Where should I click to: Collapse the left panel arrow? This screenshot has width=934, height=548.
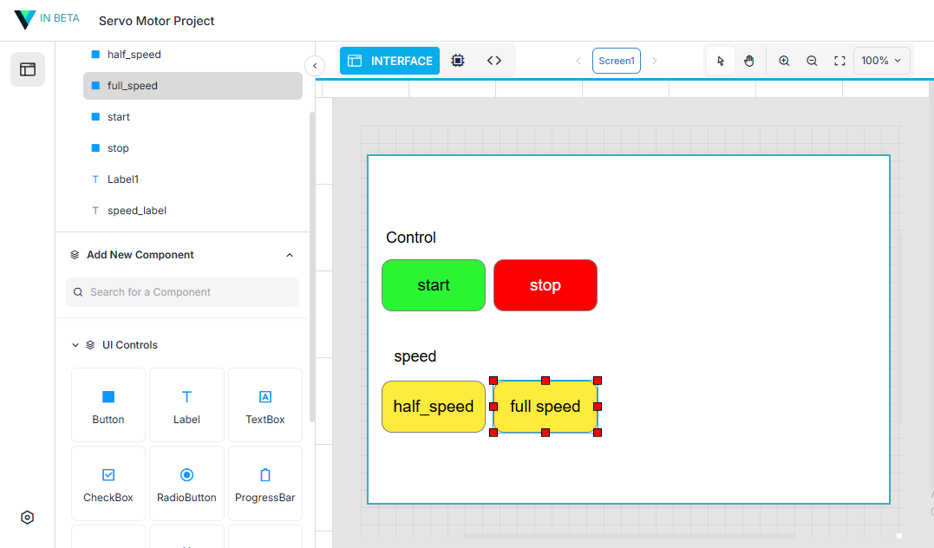pos(315,66)
